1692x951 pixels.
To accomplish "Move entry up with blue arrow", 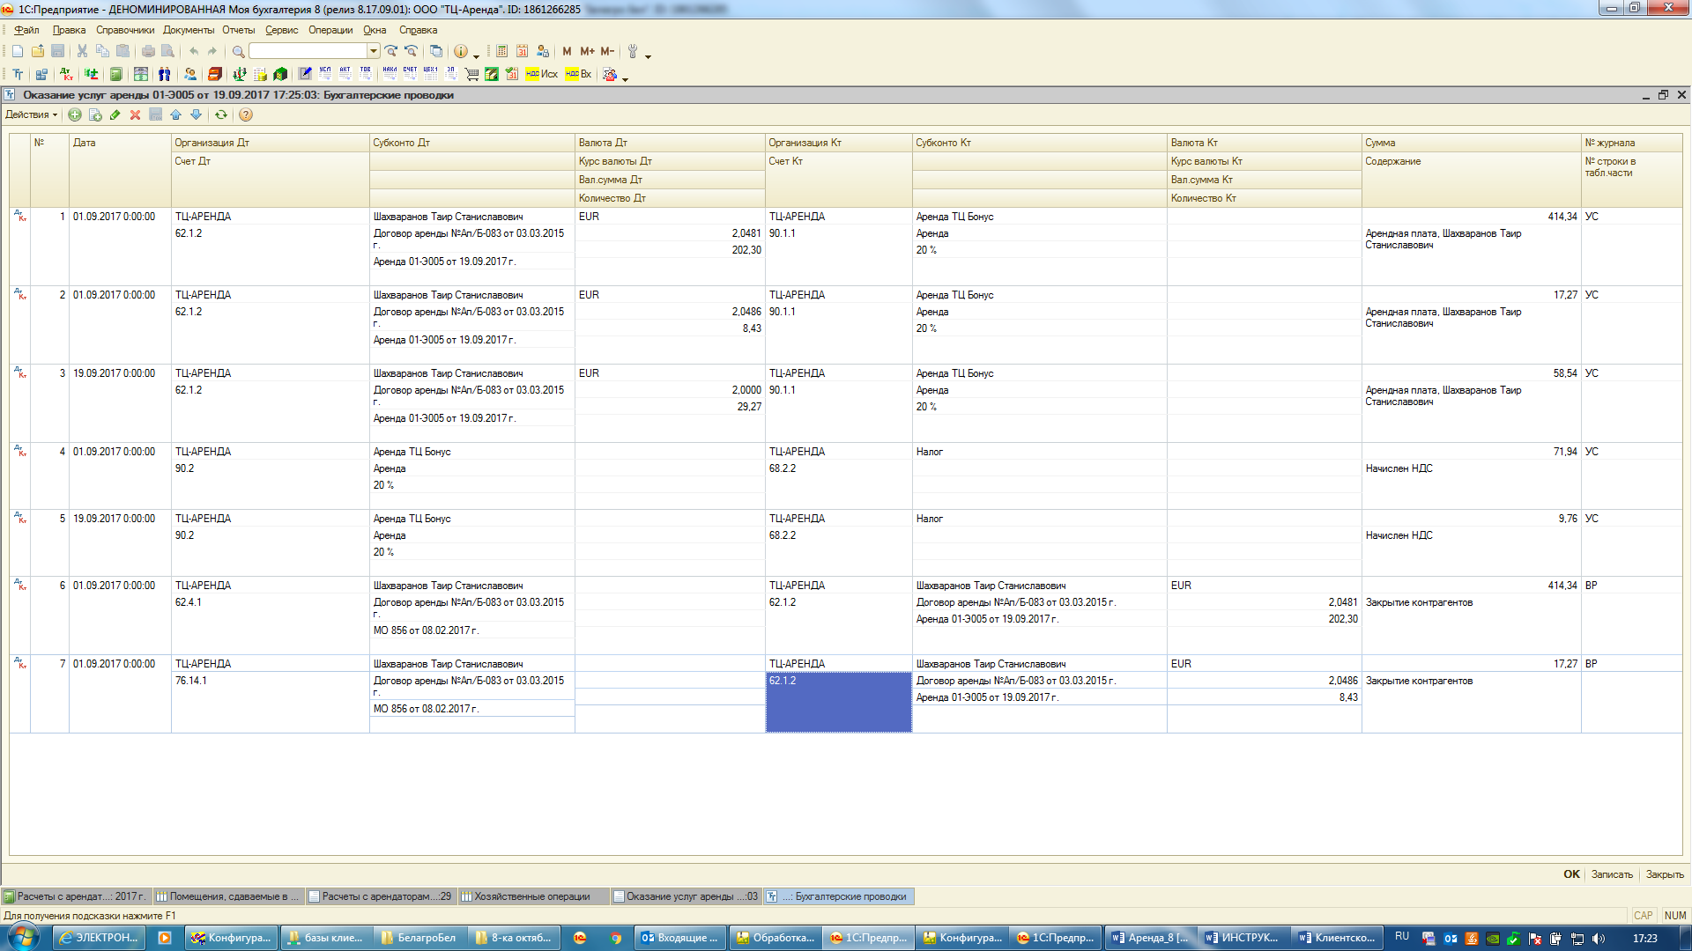I will coord(175,114).
